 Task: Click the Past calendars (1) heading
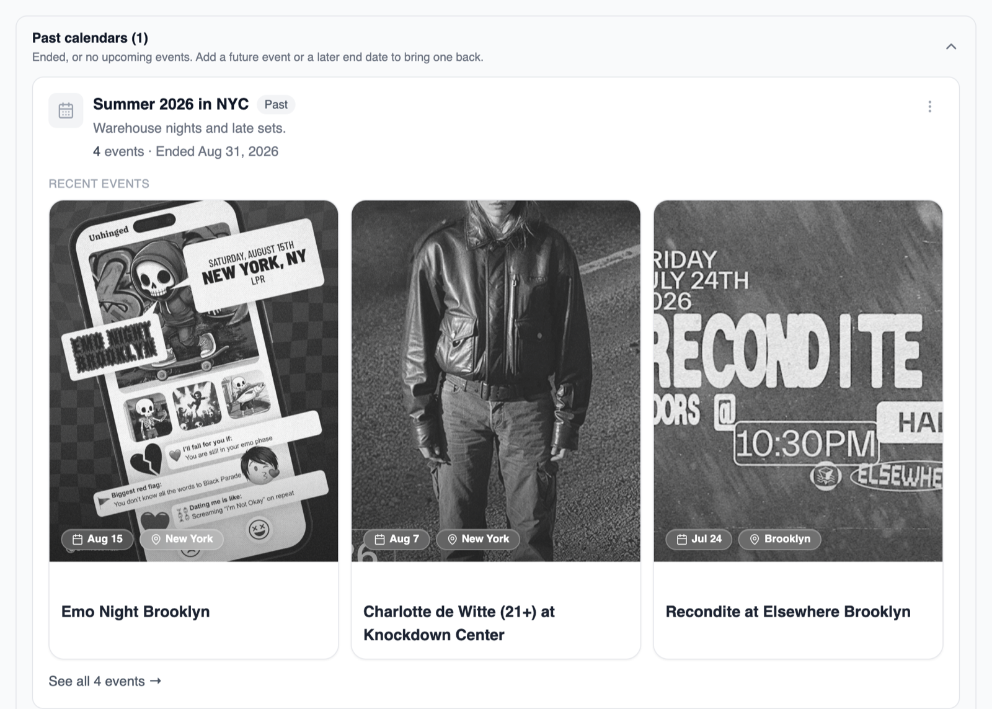click(90, 38)
